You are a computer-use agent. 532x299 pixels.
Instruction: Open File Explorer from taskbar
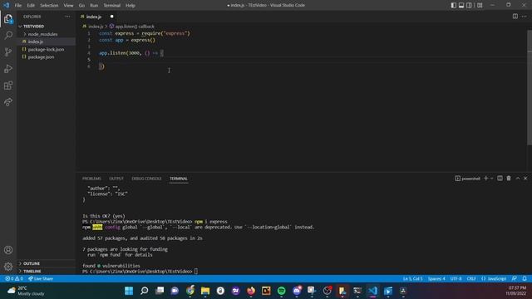[205, 291]
